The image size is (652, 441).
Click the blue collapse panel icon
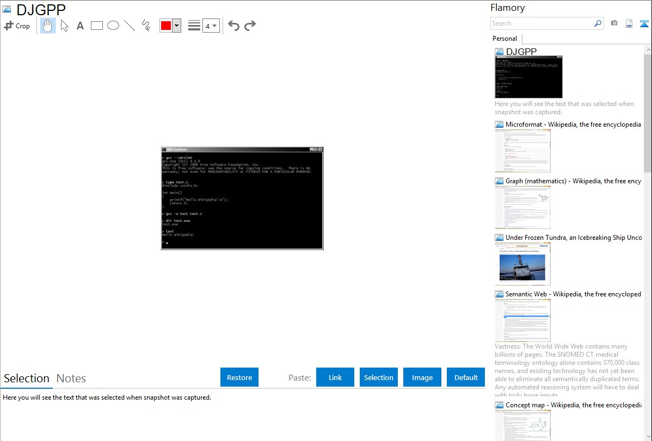pyautogui.click(x=644, y=23)
